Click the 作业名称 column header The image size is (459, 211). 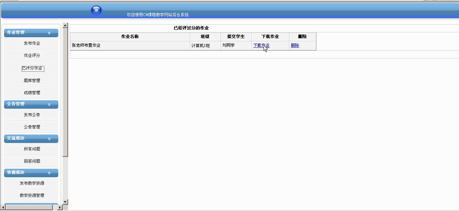[x=130, y=37]
